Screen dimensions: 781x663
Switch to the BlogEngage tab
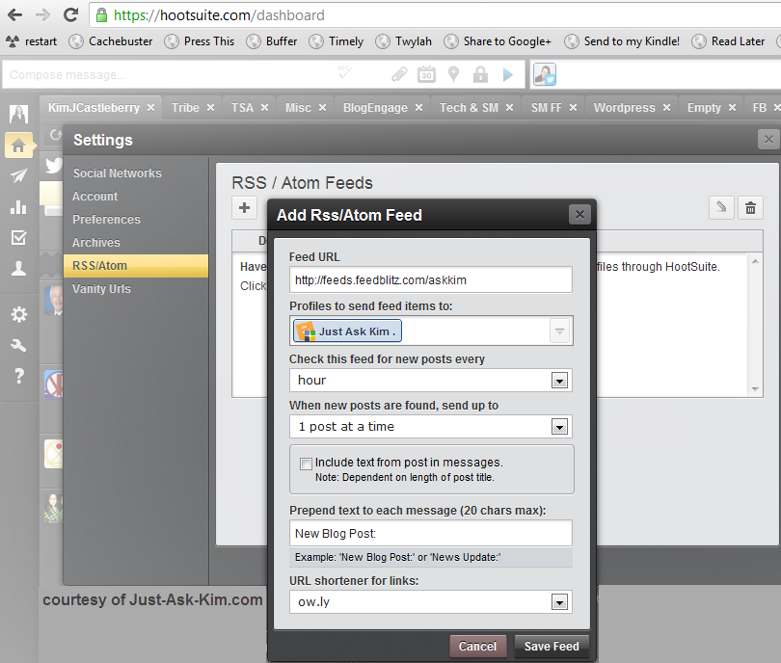pos(375,108)
